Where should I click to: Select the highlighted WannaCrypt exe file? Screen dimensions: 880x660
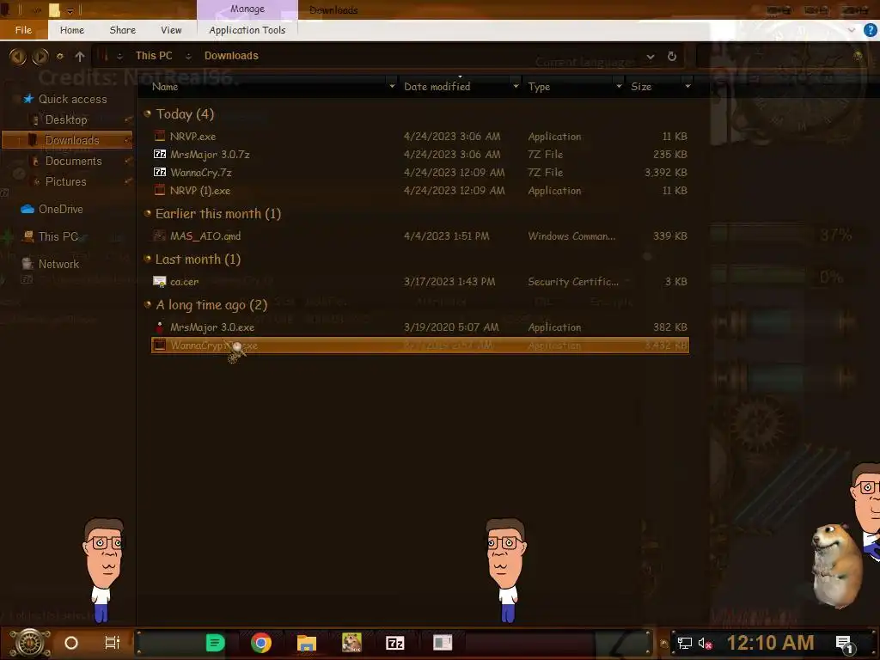[x=419, y=345]
